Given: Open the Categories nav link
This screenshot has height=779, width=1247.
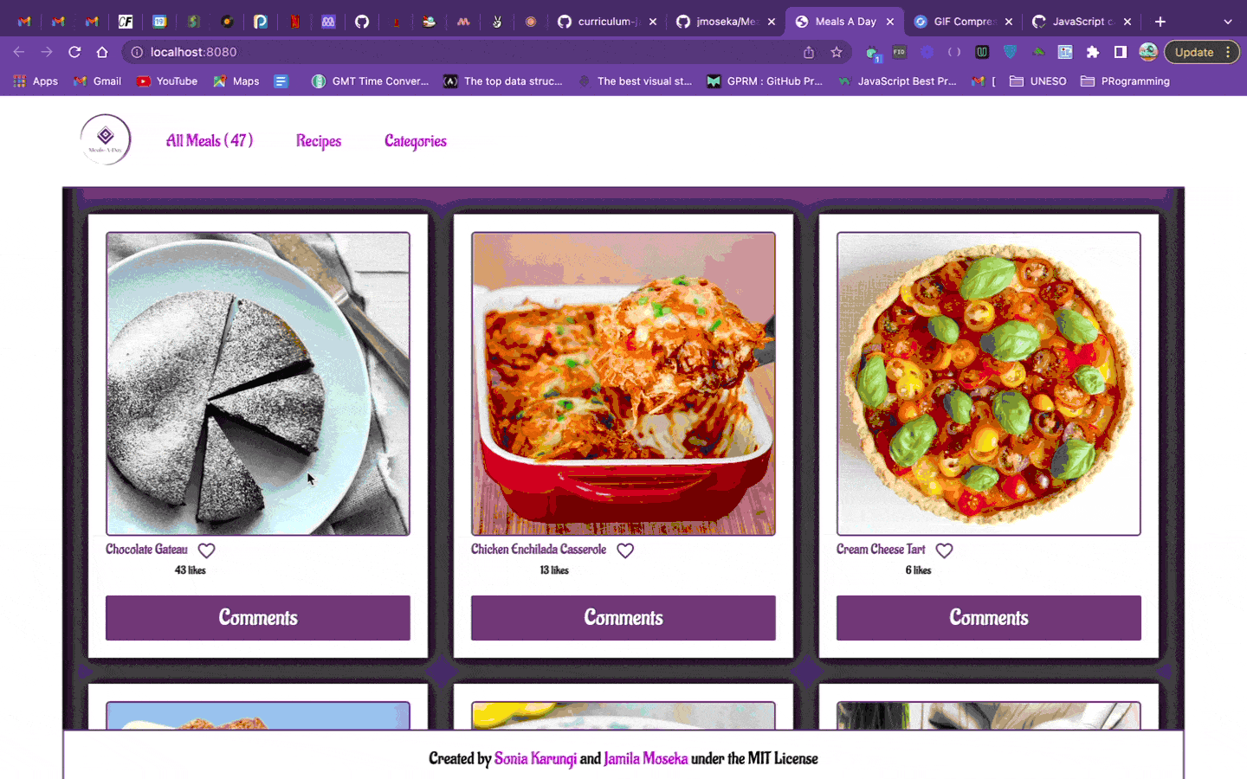Looking at the screenshot, I should coord(416,140).
